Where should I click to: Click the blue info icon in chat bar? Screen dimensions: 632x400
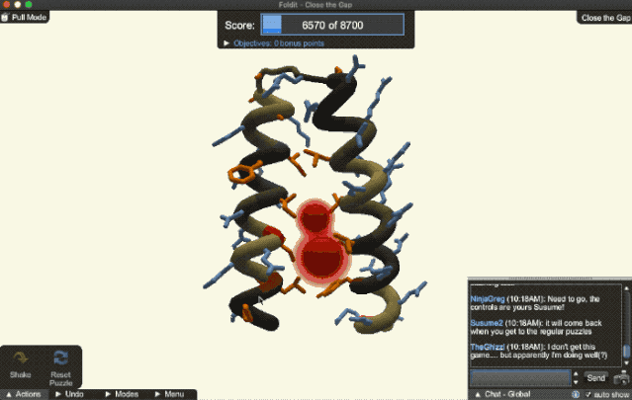click(x=576, y=394)
